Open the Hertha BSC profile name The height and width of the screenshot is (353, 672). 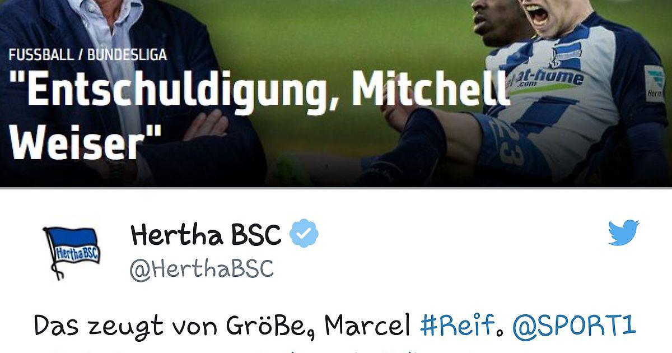[206, 234]
